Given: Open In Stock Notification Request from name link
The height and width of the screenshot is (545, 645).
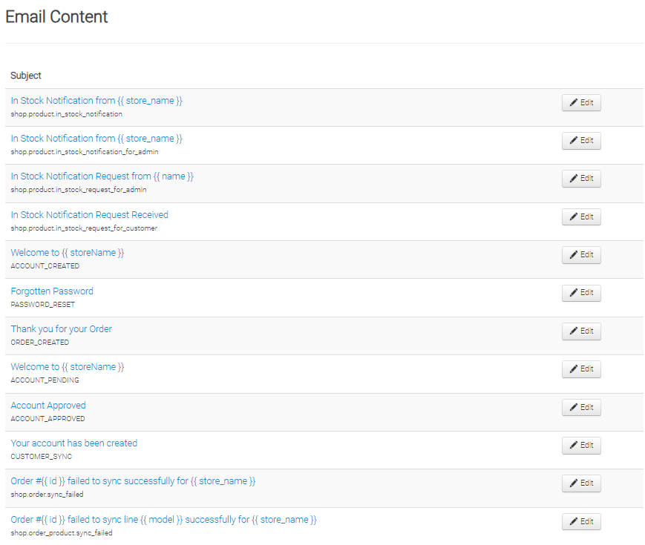Looking at the screenshot, I should click(102, 176).
